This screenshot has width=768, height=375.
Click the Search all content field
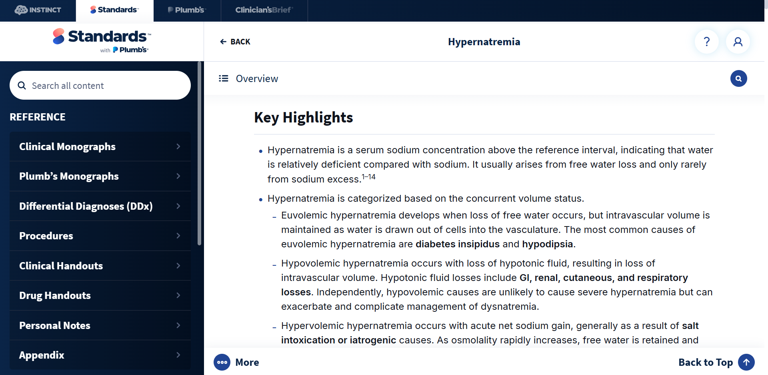pyautogui.click(x=100, y=85)
